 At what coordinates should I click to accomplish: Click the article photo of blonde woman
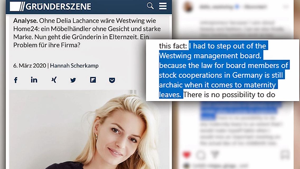[89, 130]
